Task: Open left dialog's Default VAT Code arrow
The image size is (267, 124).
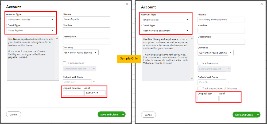Action: pyautogui.click(x=94, y=82)
